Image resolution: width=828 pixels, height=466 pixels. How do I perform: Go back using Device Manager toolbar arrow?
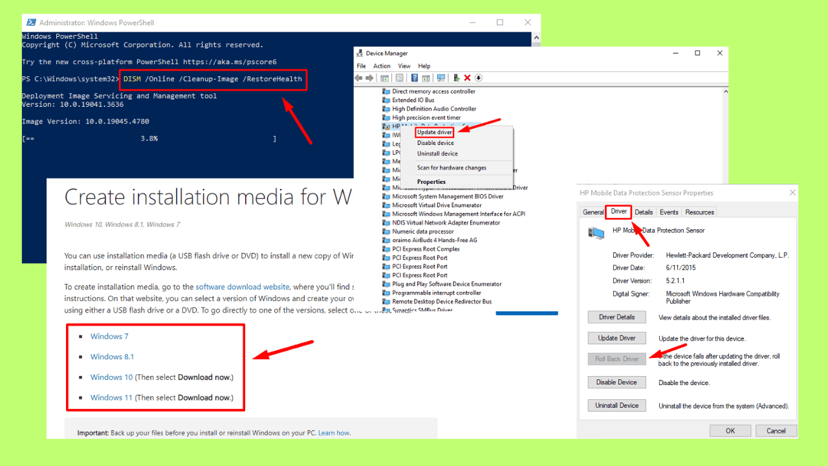[x=358, y=78]
